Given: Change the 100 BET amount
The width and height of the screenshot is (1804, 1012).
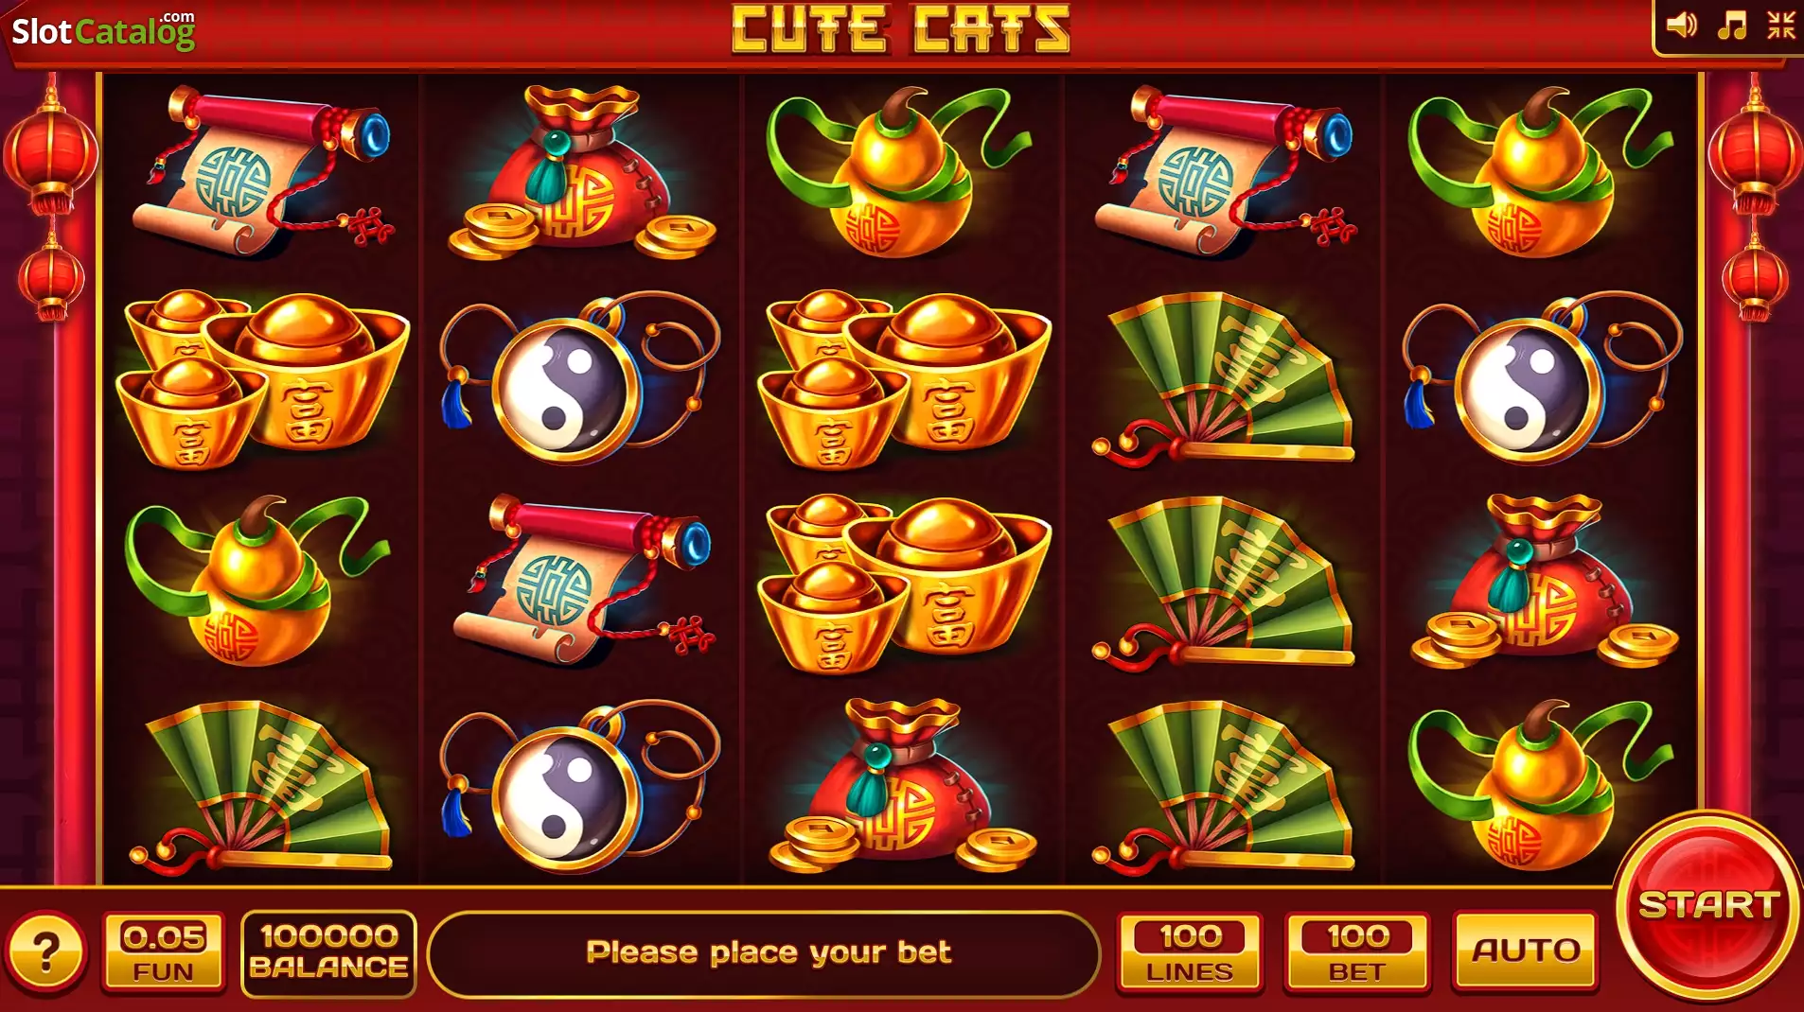Looking at the screenshot, I should click(1356, 952).
